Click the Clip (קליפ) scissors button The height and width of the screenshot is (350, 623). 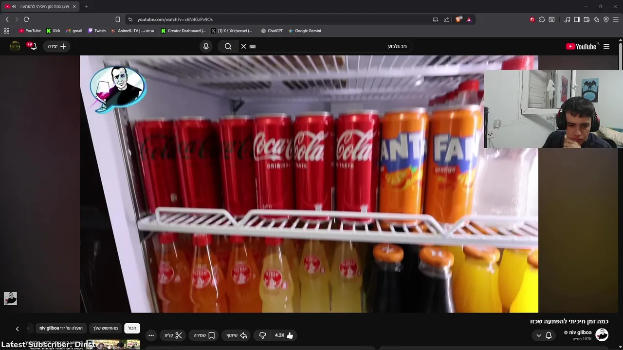click(x=173, y=335)
